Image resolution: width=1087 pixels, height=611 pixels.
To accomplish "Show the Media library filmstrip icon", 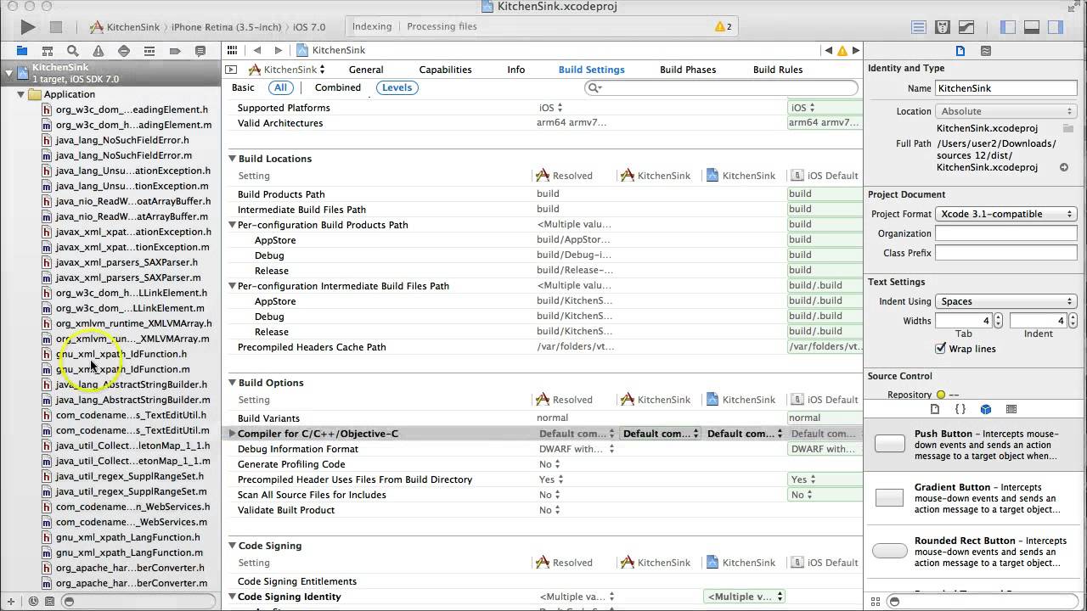I will [1011, 409].
